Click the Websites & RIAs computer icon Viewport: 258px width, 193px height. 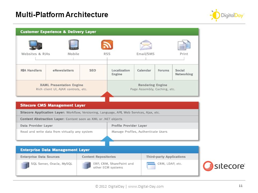(x=35, y=45)
